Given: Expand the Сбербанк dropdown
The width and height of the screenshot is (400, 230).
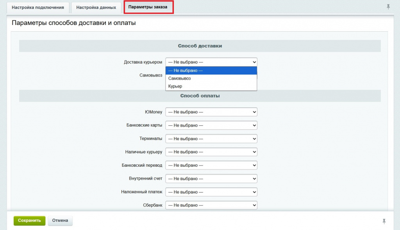Looking at the screenshot, I should pos(211,205).
